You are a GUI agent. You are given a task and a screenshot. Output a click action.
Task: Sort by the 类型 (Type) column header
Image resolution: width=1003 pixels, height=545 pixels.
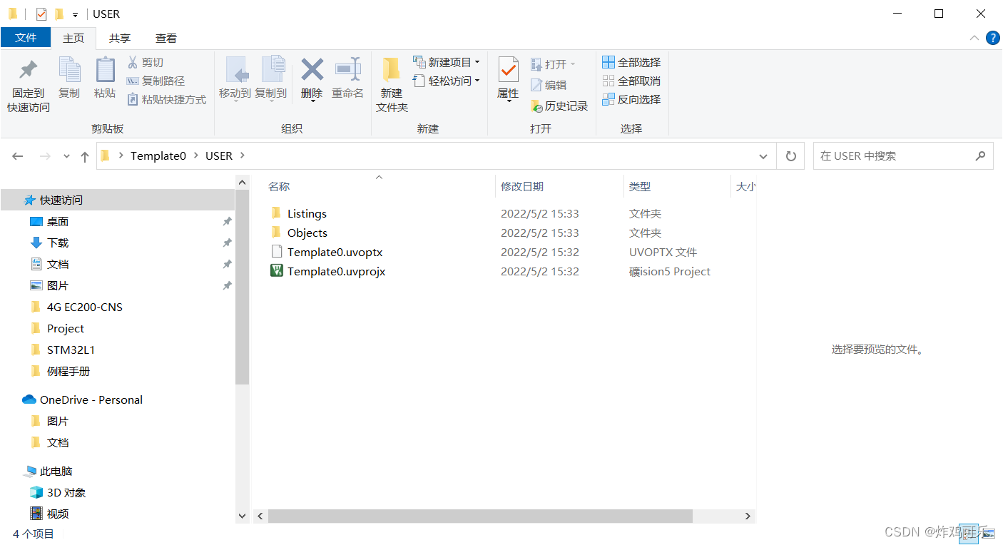tap(640, 187)
